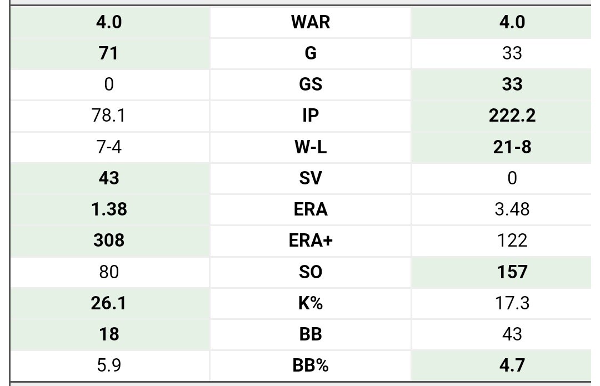Viewport: 600px width, 386px height.
Task: Select the WAR stat label
Action: [x=311, y=22]
